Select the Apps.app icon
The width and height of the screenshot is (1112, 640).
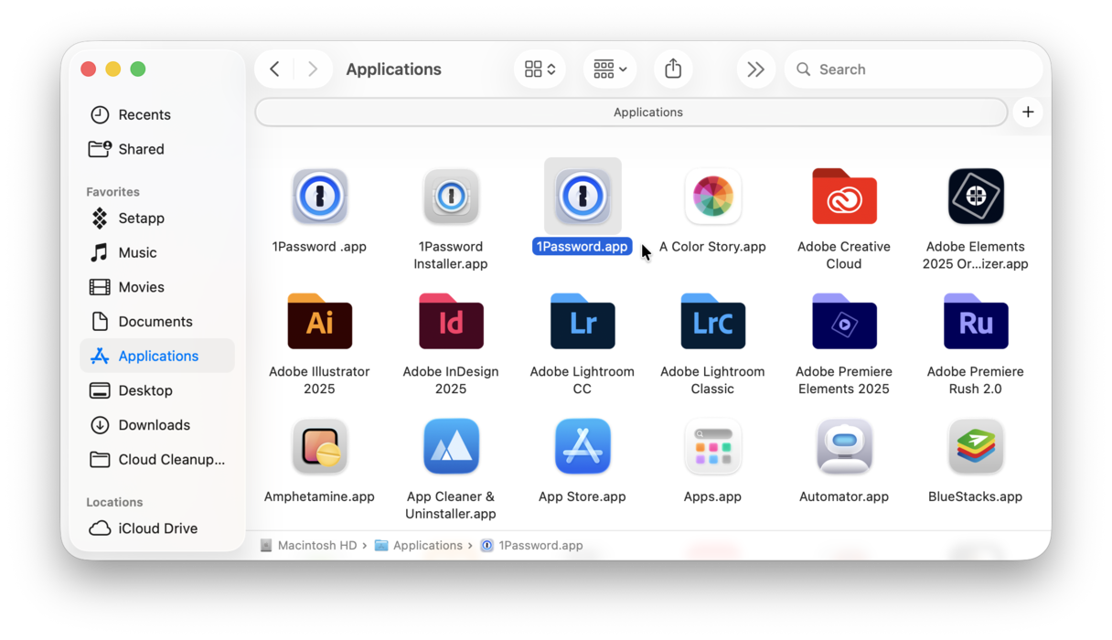coord(712,446)
